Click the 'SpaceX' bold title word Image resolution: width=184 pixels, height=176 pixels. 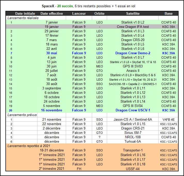pyautogui.click(x=48, y=6)
